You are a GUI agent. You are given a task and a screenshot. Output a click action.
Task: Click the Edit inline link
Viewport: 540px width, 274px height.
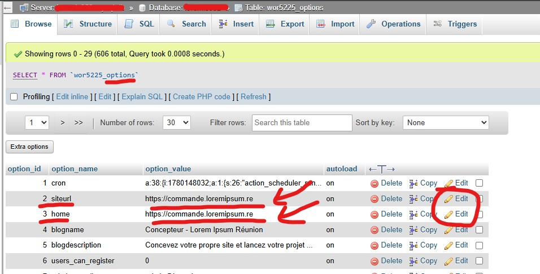click(72, 97)
